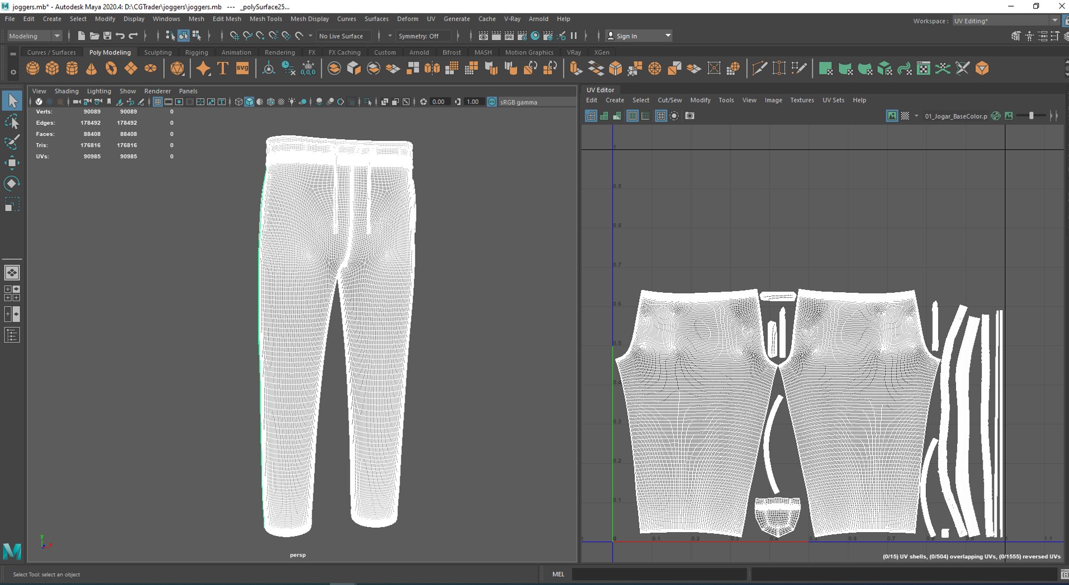Undo the last action
Image resolution: width=1069 pixels, height=585 pixels.
click(120, 36)
